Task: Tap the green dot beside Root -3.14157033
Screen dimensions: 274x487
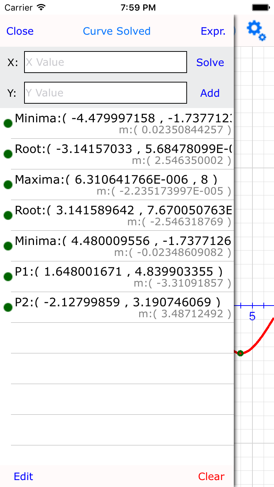Action: tap(8, 154)
